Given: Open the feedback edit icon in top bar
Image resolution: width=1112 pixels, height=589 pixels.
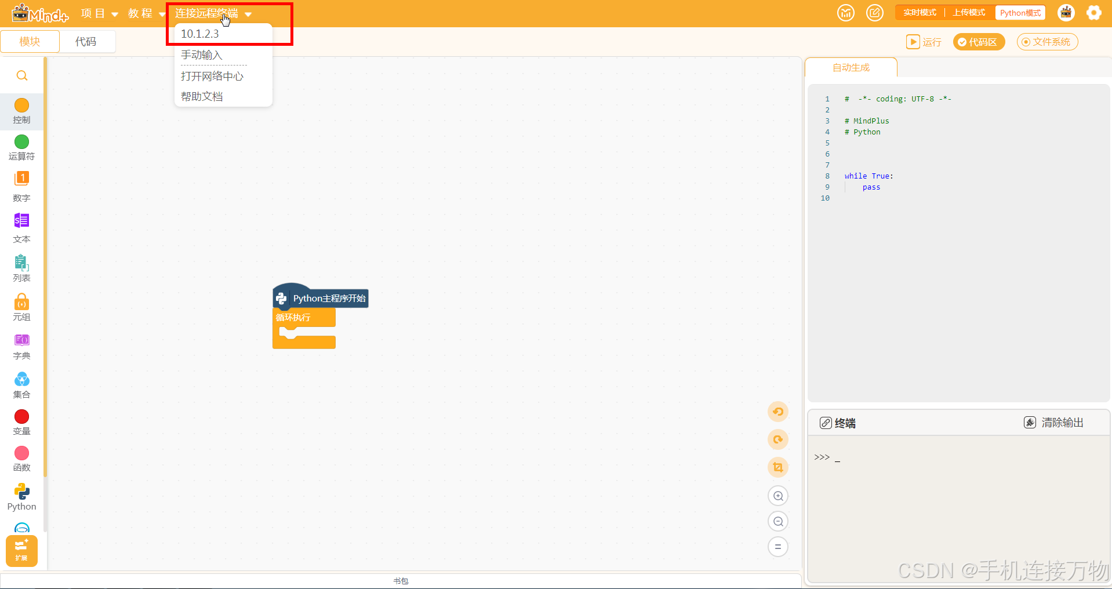Looking at the screenshot, I should click(875, 13).
